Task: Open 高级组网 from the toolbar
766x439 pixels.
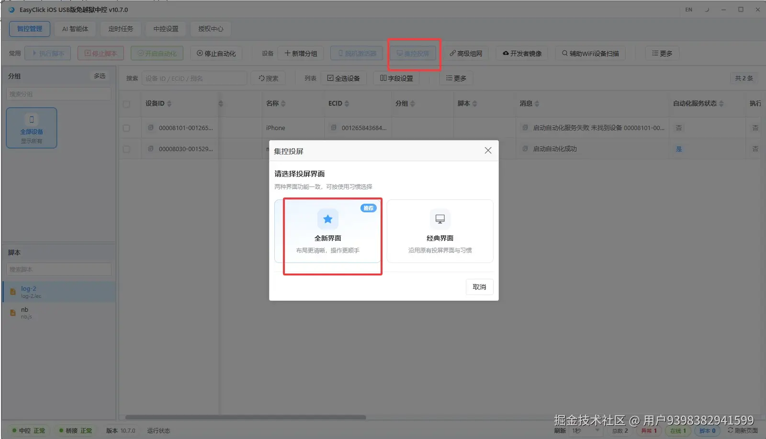Action: pyautogui.click(x=466, y=54)
